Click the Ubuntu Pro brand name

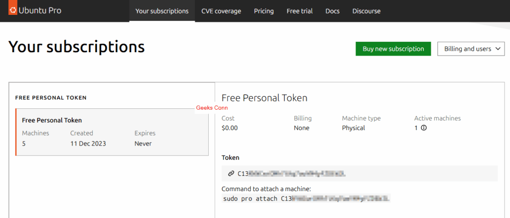40,10
